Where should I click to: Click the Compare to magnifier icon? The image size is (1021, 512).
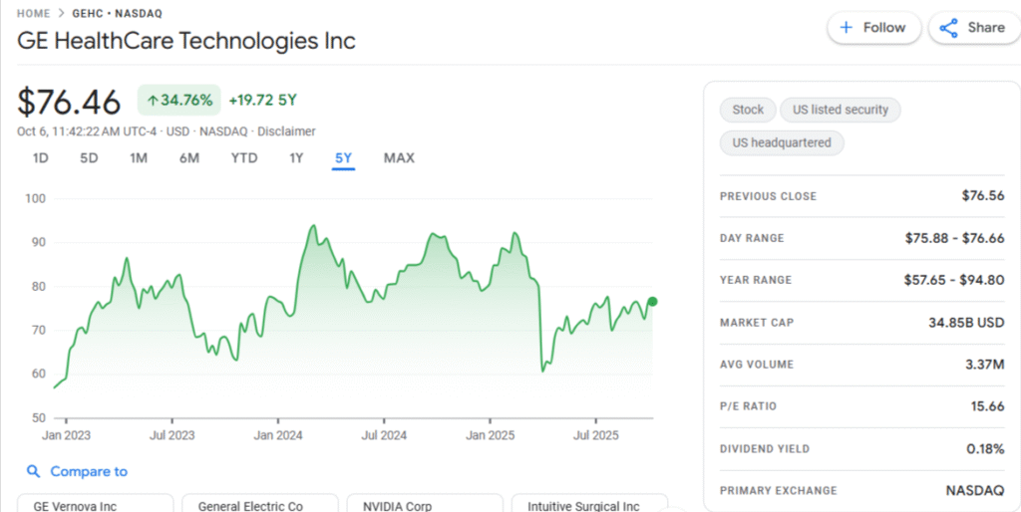[x=34, y=472]
